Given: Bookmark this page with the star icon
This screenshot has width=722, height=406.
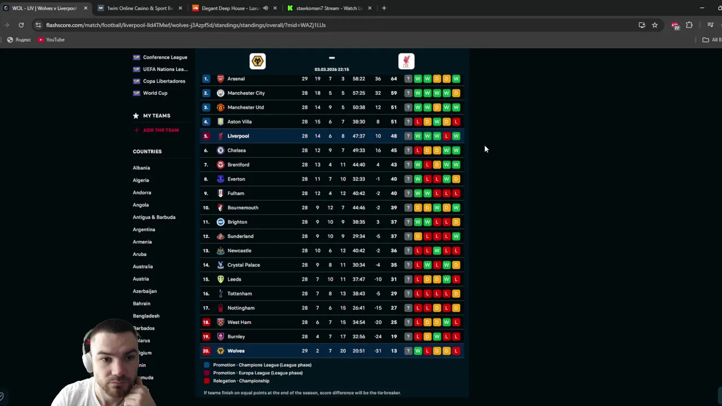Looking at the screenshot, I should point(655,25).
